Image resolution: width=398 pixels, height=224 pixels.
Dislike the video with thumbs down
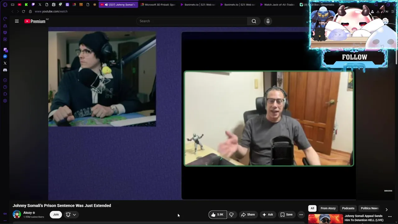point(232,215)
